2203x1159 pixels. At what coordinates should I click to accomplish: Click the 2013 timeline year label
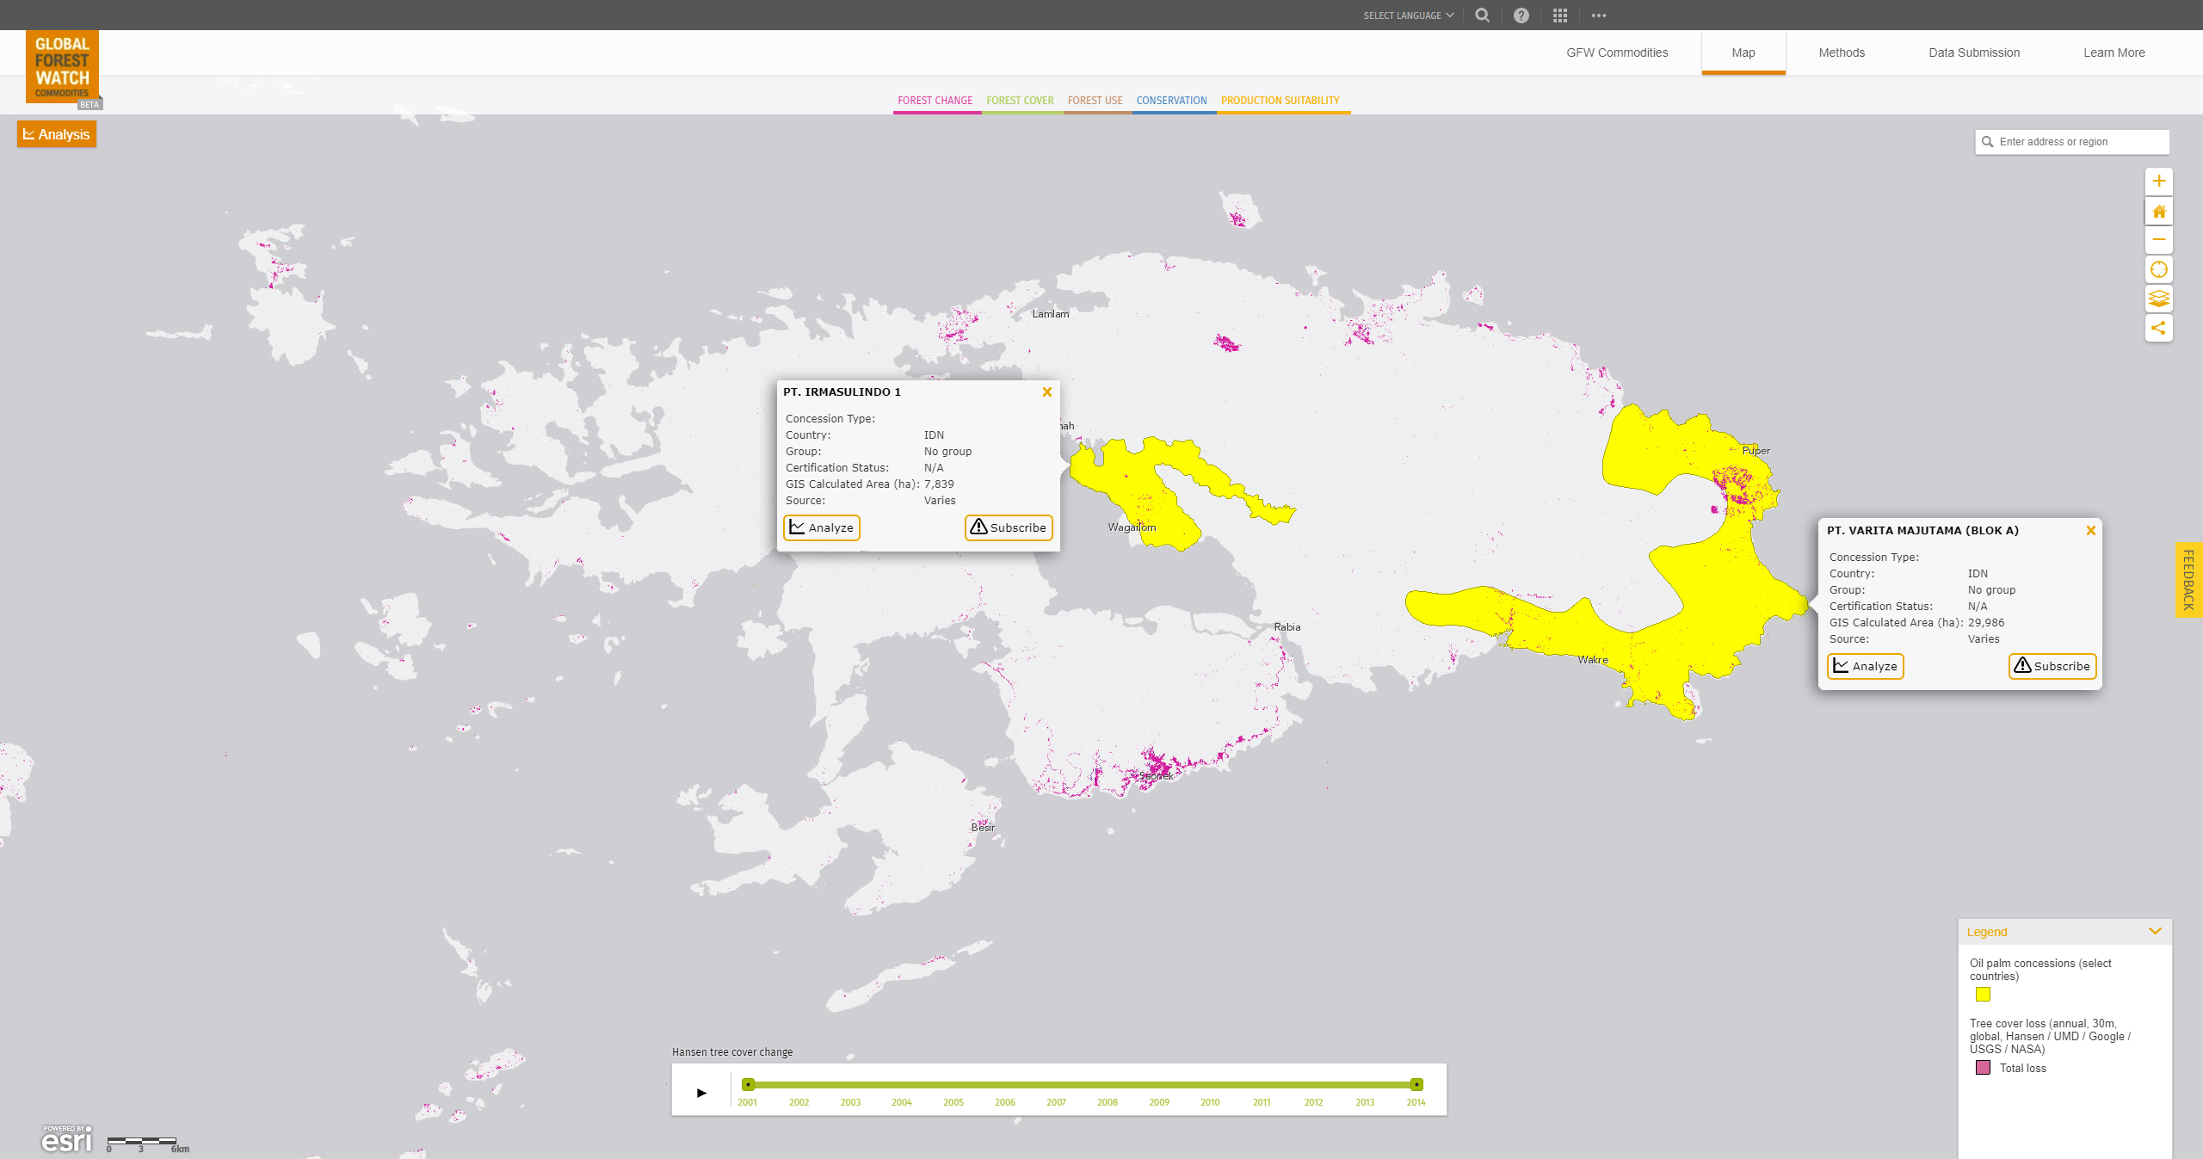(x=1365, y=1103)
